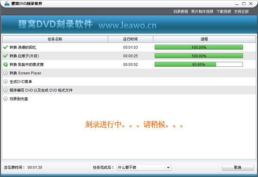Minimize the 狸窝DVD刻录软件 window
This screenshot has height=177, width=258.
point(237,4)
